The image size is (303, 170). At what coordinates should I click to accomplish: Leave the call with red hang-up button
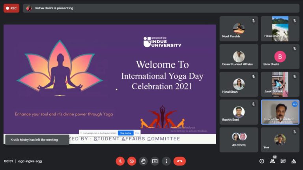point(180,161)
